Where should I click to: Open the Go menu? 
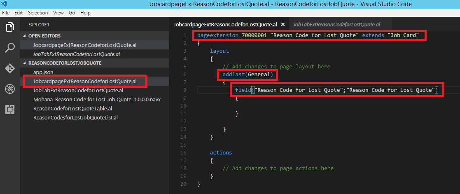pyautogui.click(x=72, y=13)
